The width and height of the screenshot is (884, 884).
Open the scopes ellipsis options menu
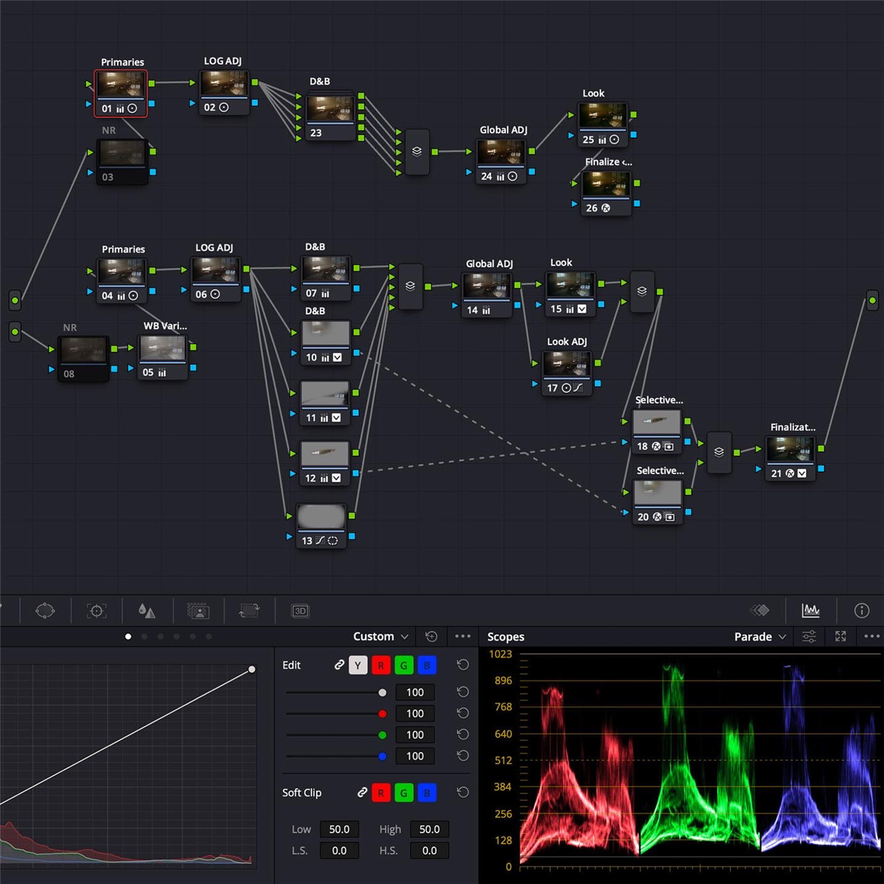click(x=873, y=636)
